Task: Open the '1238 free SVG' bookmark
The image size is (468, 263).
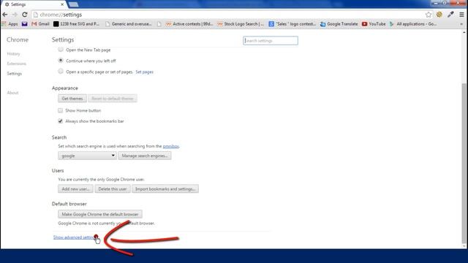Action: (x=76, y=24)
